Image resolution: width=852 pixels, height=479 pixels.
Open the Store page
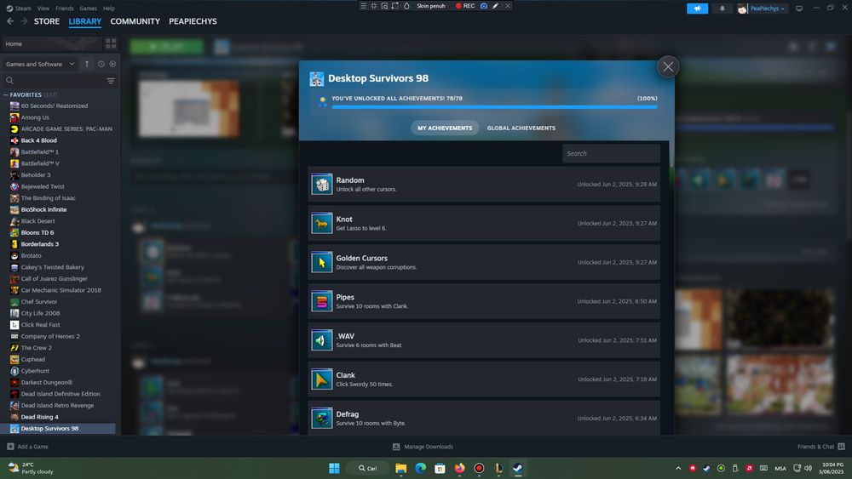47,21
